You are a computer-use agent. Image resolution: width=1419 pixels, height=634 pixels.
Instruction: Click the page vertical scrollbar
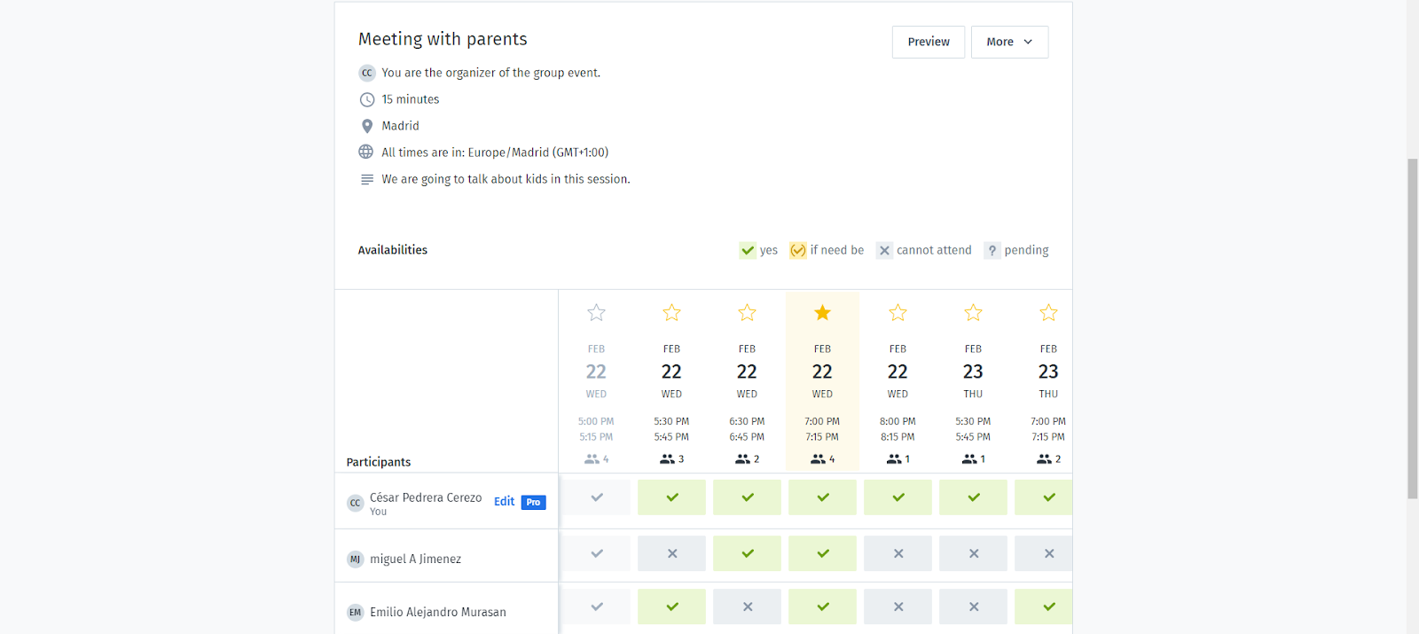click(x=1412, y=328)
